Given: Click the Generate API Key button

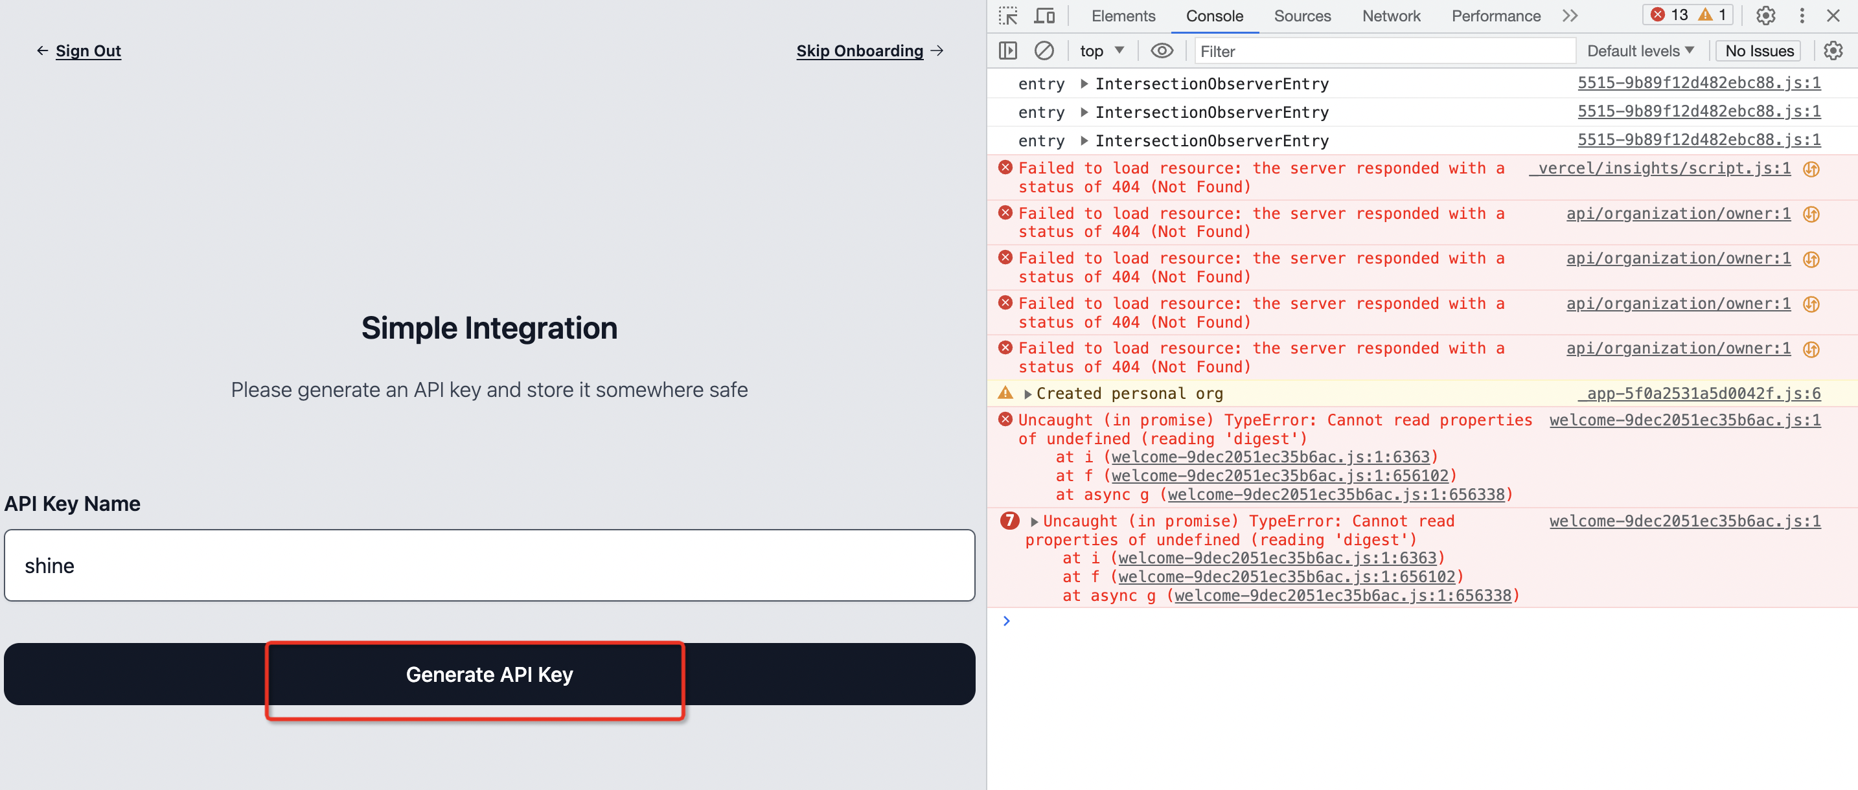Looking at the screenshot, I should click(x=490, y=675).
